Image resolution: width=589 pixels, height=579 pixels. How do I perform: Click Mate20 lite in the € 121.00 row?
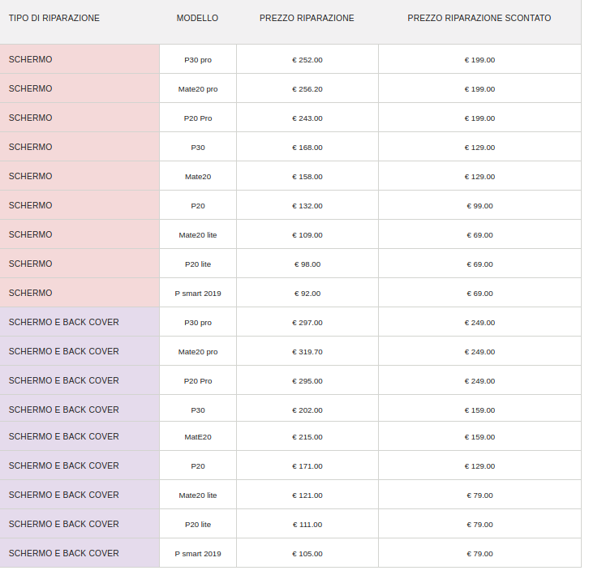[x=198, y=495]
